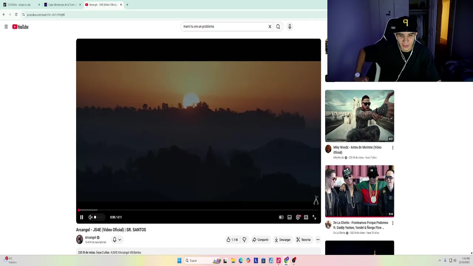Open options for the Miky Woodz video

click(392, 148)
